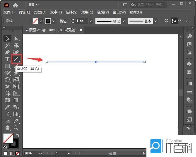
Task: Pick the Eyedropper tool
Action: [x=7, y=107]
